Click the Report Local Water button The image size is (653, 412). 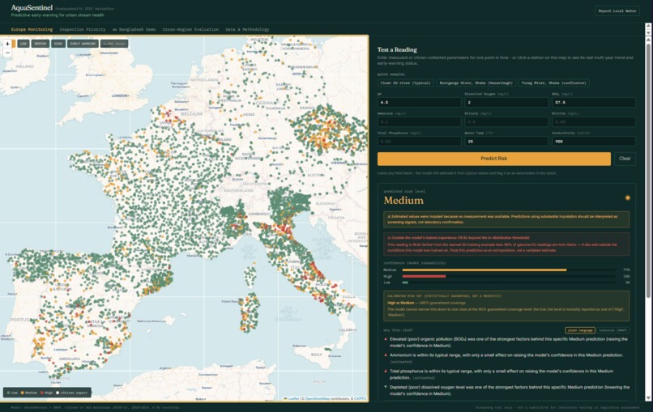click(617, 11)
